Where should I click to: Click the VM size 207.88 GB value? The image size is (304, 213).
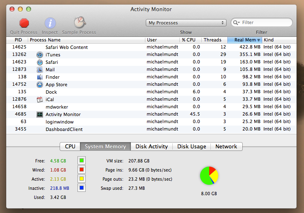(x=139, y=161)
